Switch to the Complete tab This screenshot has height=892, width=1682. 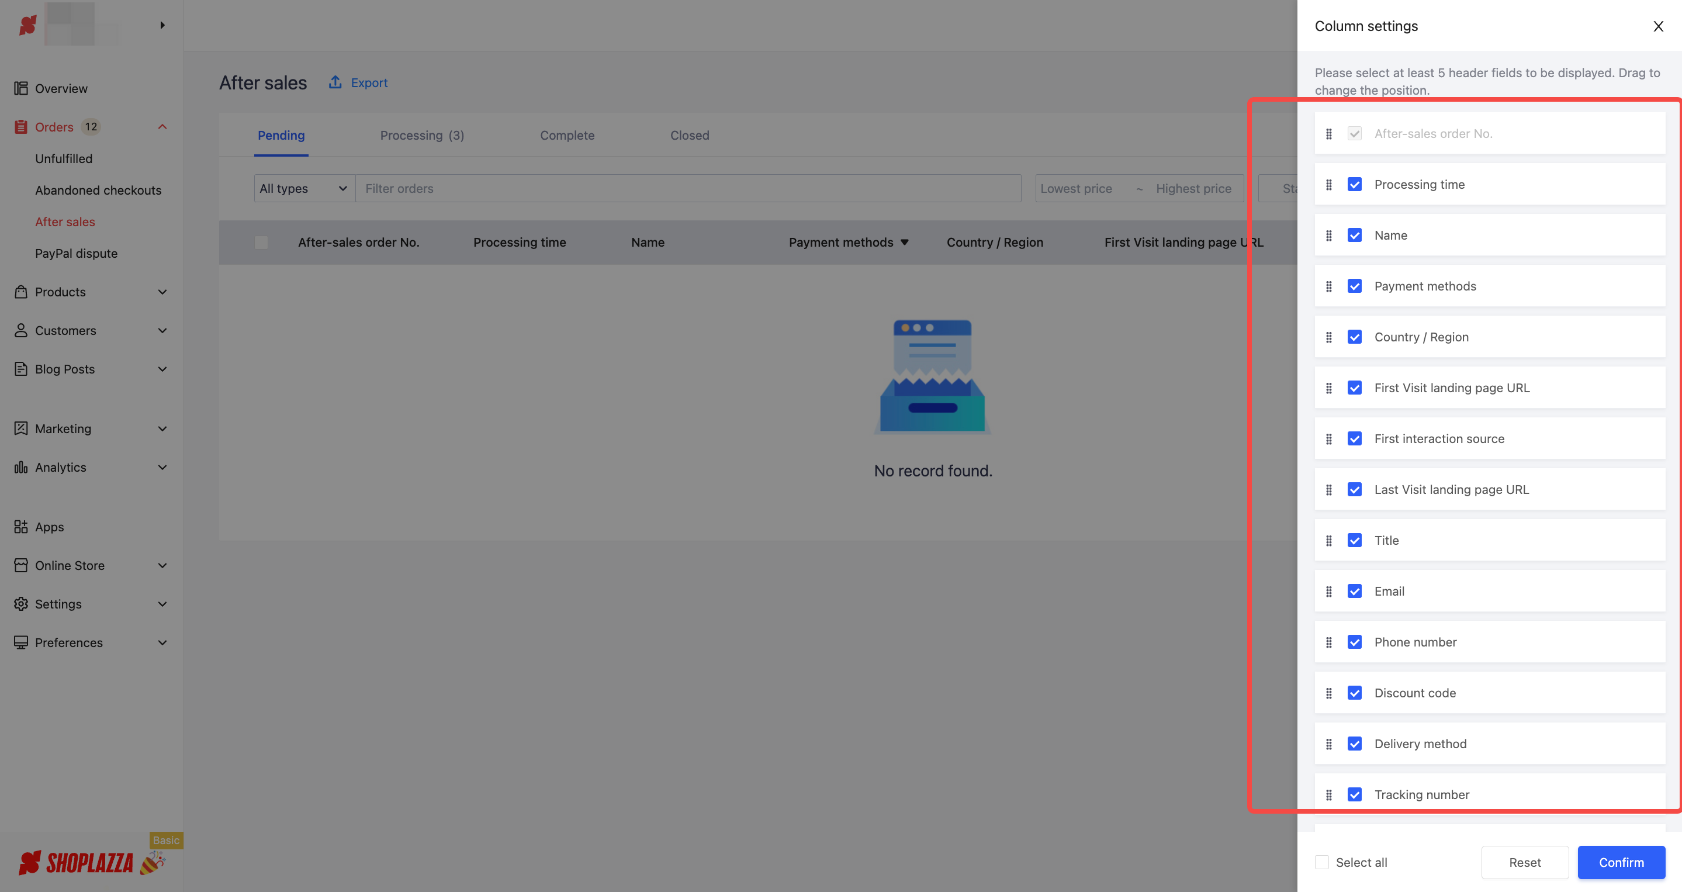pos(567,135)
